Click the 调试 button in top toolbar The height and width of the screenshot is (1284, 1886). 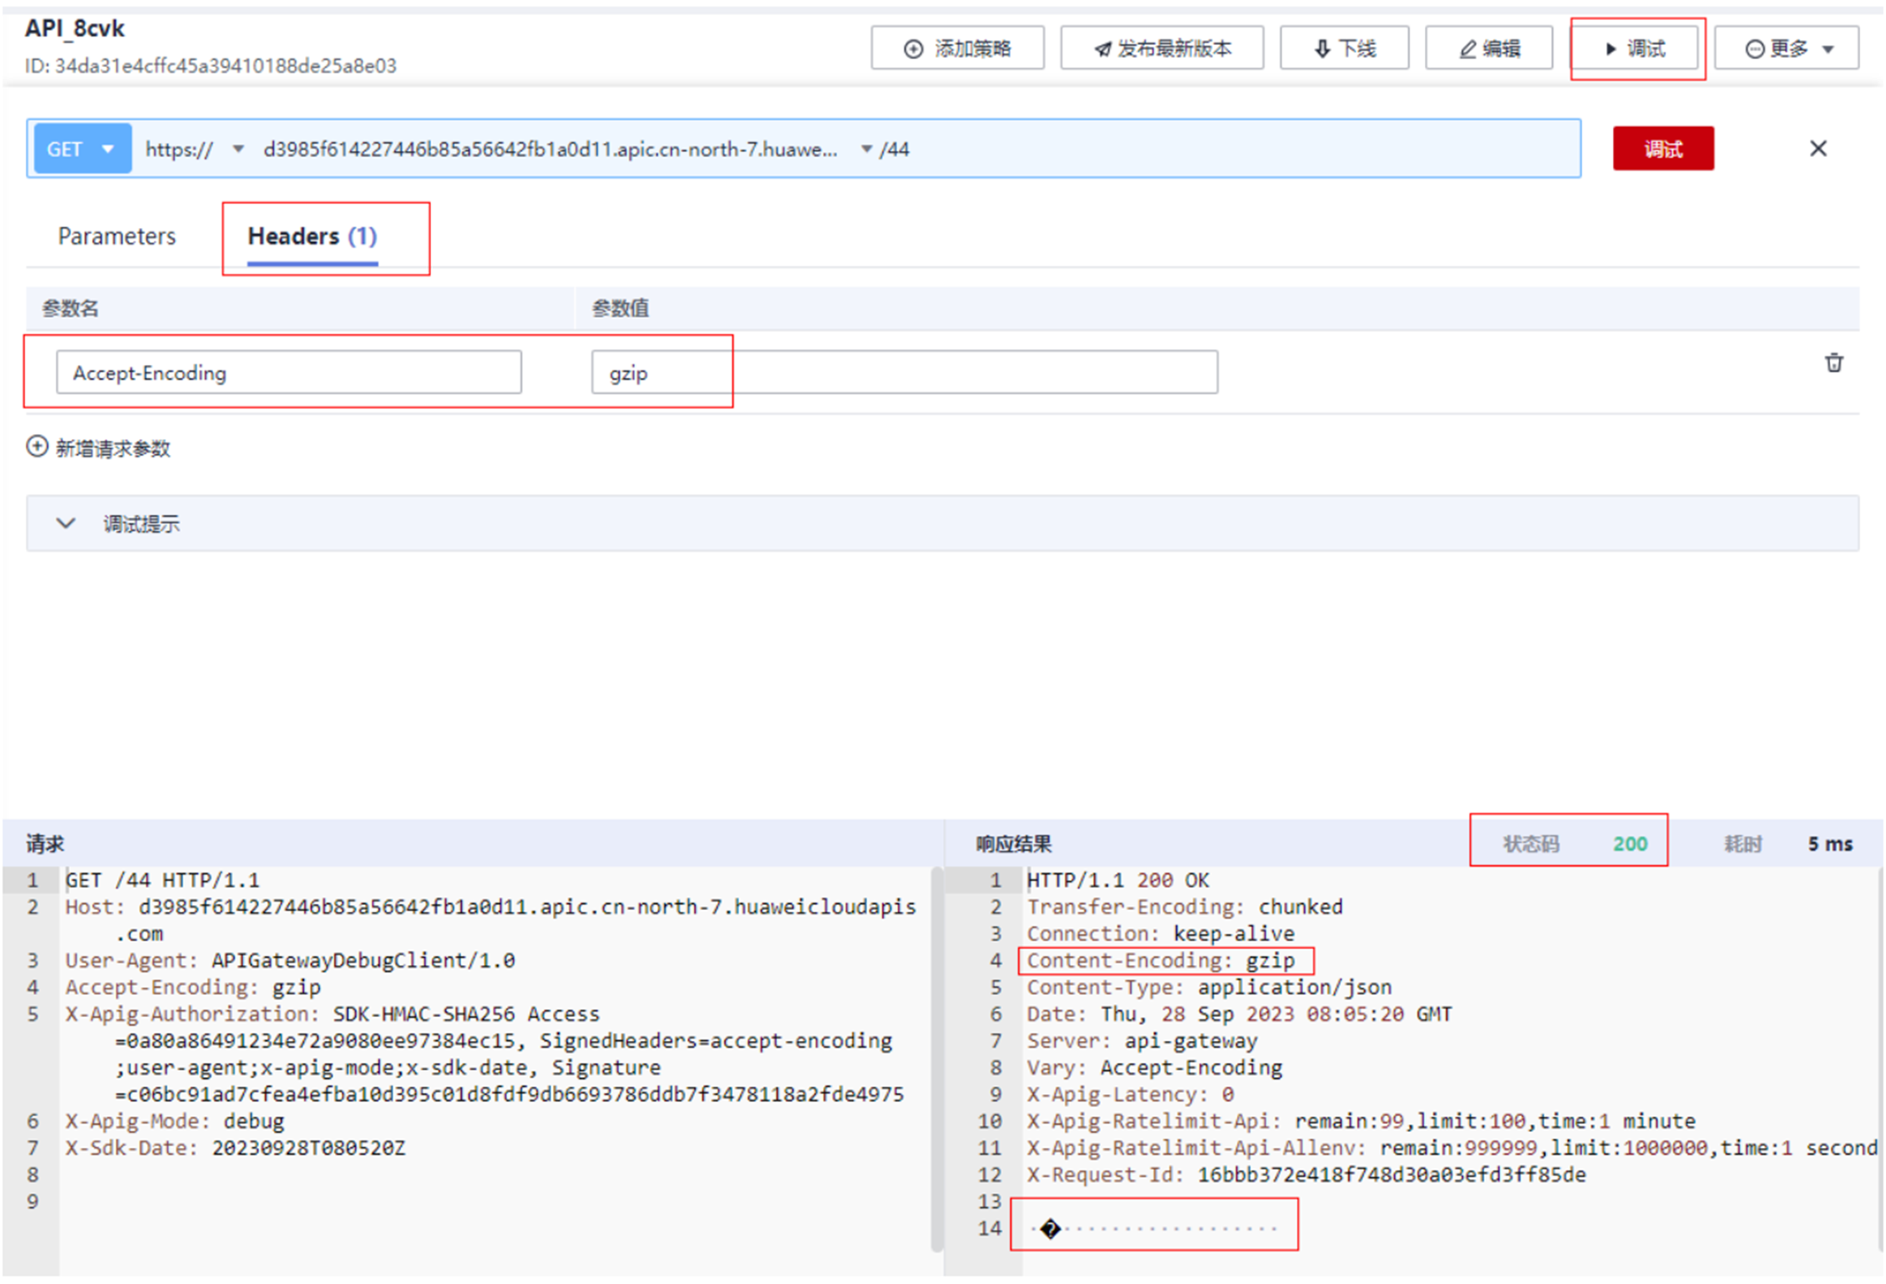(1635, 48)
